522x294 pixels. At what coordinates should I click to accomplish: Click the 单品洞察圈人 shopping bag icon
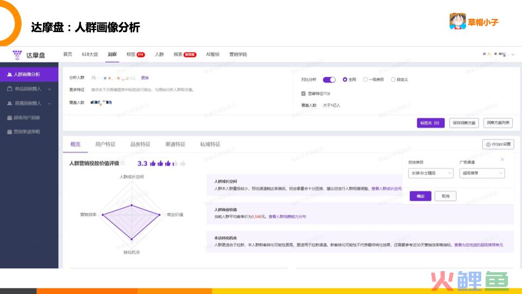[10, 89]
